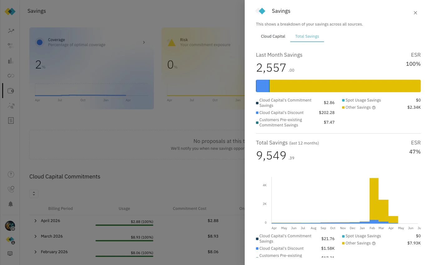Click info icon next to Last Month Other Savings

pyautogui.click(x=374, y=108)
